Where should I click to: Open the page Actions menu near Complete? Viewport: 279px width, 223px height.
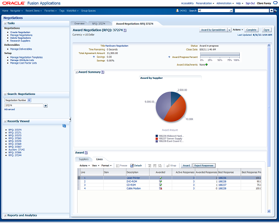238,30
